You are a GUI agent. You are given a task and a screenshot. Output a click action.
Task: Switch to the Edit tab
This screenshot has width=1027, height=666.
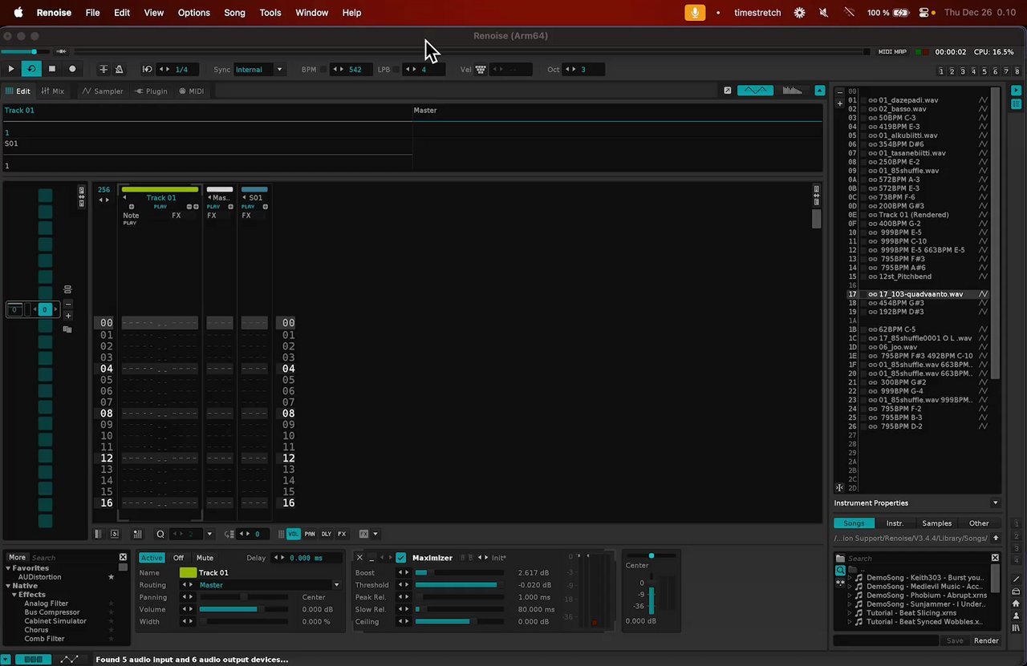(x=18, y=91)
